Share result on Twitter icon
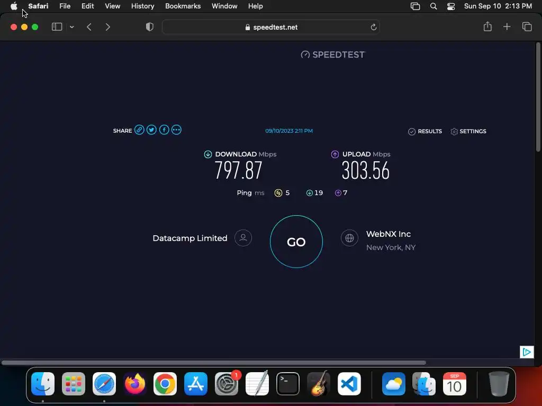542x406 pixels. [151, 130]
